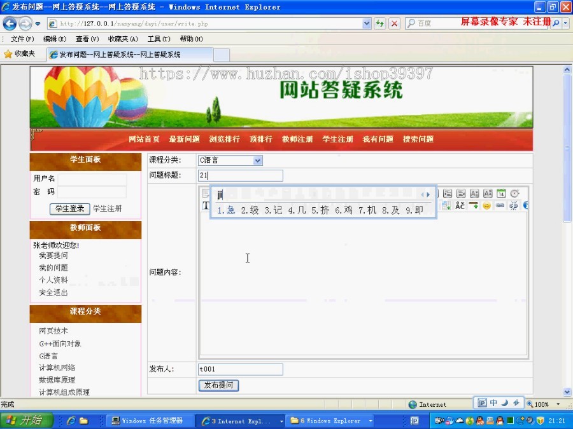Open the folder icon in quick launch
The image size is (573, 429).
click(83, 421)
